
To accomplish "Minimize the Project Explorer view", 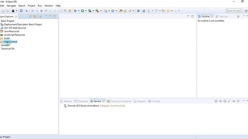I will 50,16.
